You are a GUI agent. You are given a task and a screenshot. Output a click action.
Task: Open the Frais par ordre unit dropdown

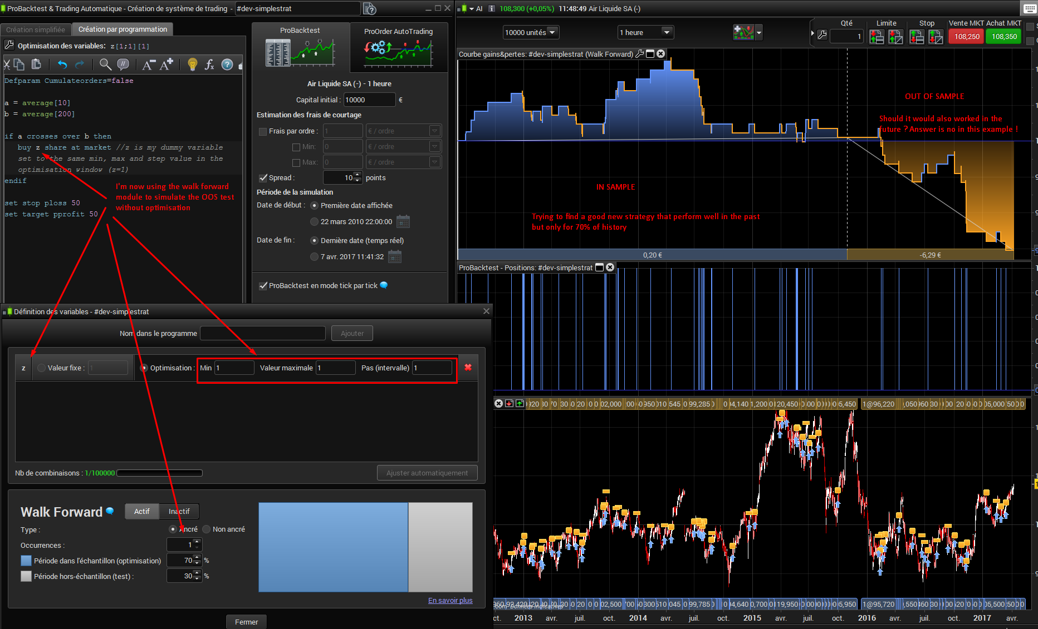(435, 131)
